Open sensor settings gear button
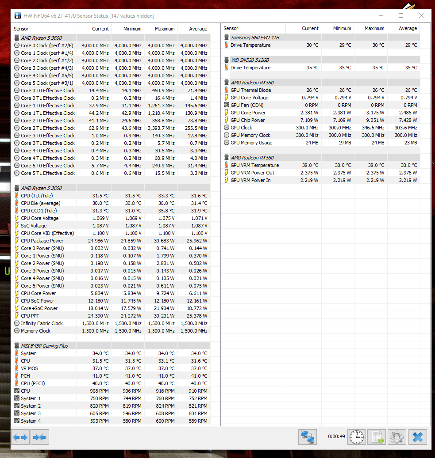The image size is (435, 458). click(397, 437)
